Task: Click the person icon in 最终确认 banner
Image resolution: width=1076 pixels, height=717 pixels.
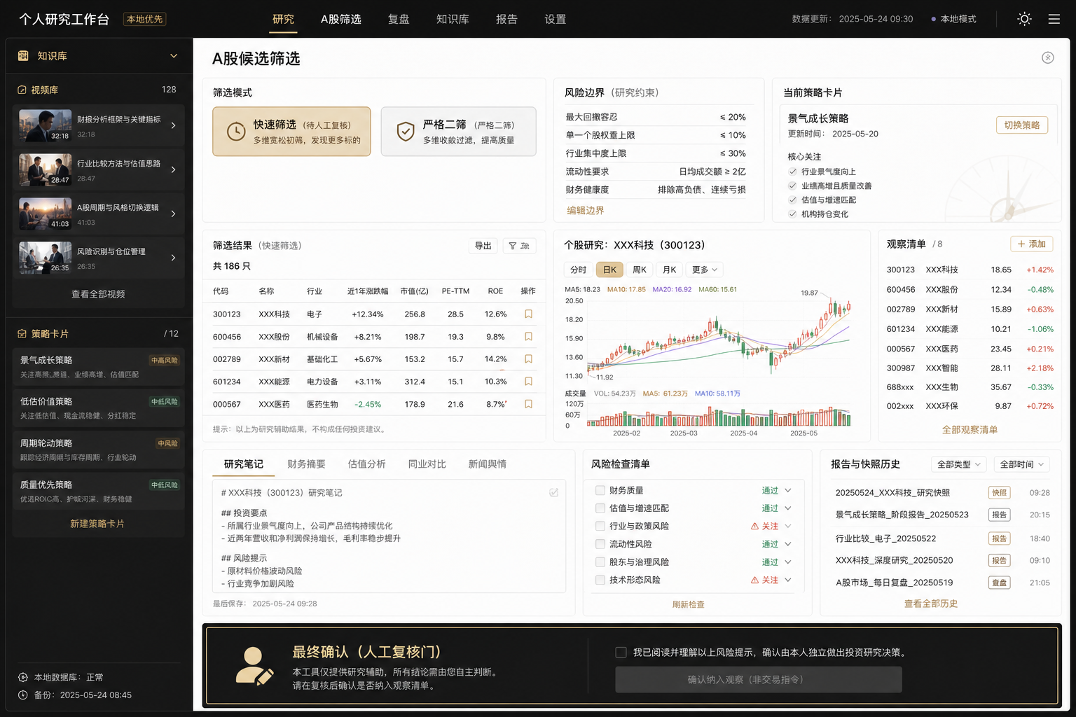Action: (x=254, y=666)
